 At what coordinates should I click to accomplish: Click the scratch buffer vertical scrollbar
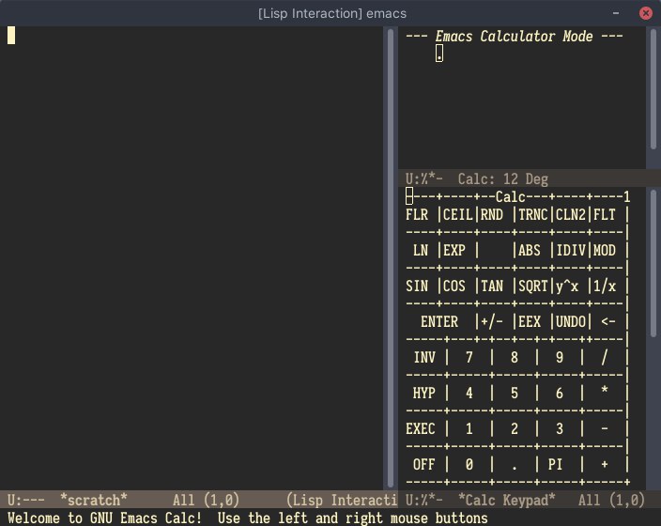391,258
